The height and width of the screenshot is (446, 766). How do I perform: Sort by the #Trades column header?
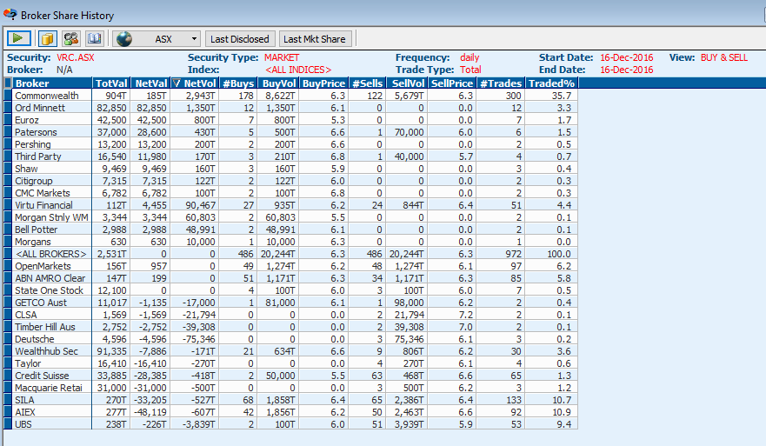(x=501, y=83)
